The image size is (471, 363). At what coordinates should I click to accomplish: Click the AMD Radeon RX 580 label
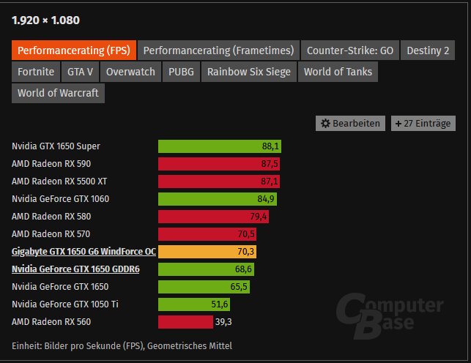click(x=51, y=217)
